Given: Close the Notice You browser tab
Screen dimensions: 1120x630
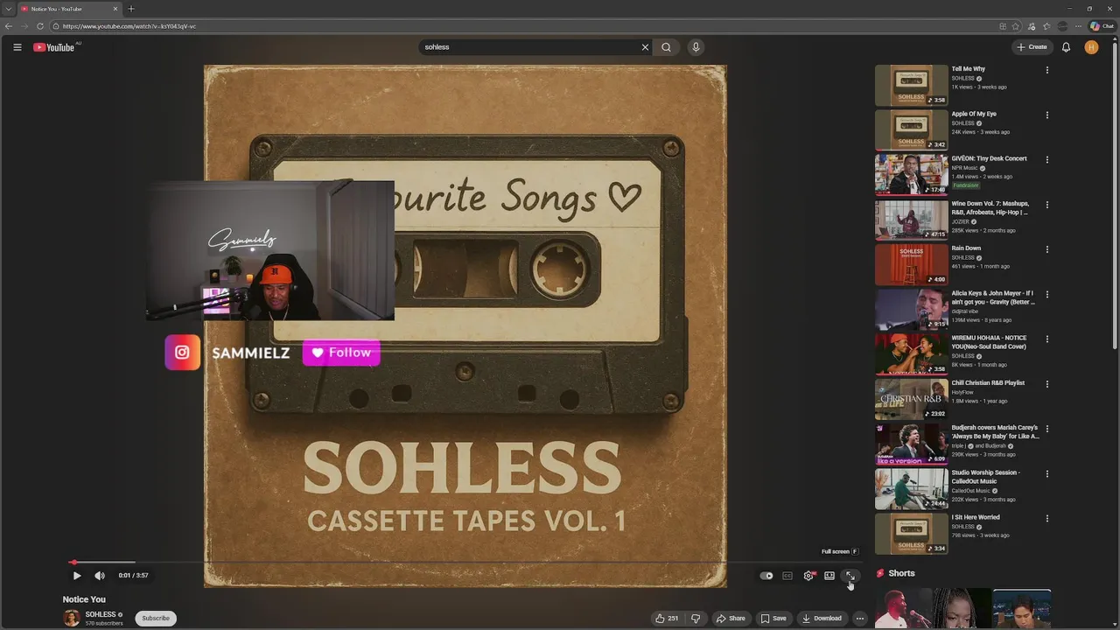Looking at the screenshot, I should [115, 9].
